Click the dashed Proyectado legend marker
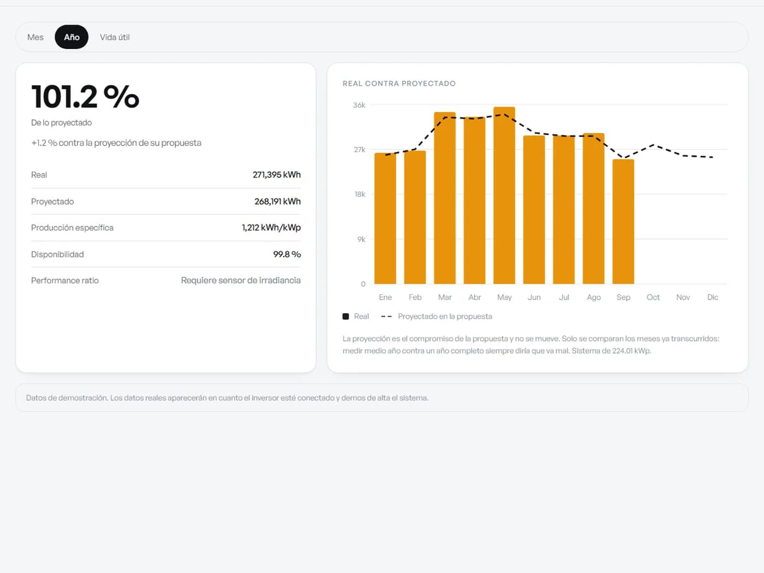This screenshot has width=764, height=573. 386,317
